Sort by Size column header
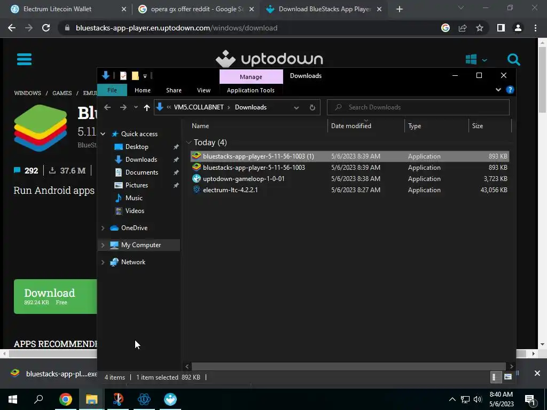The width and height of the screenshot is (547, 410). pyautogui.click(x=478, y=126)
